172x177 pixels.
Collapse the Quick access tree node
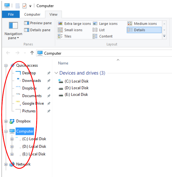coord(6,66)
